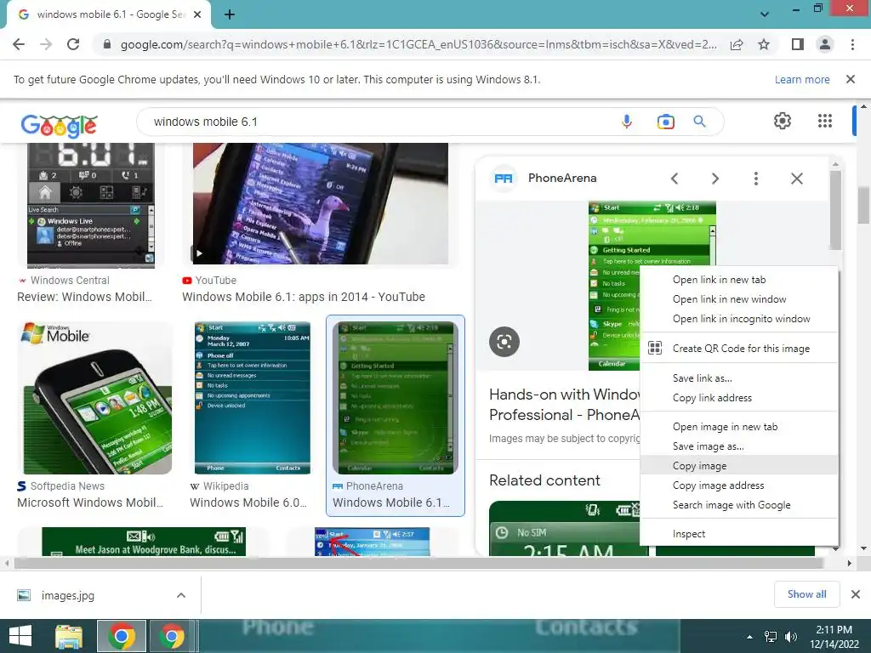Image resolution: width=871 pixels, height=653 pixels.
Task: Open the Wikipedia Windows Mobile 6.0 thumbnail
Action: pos(252,398)
